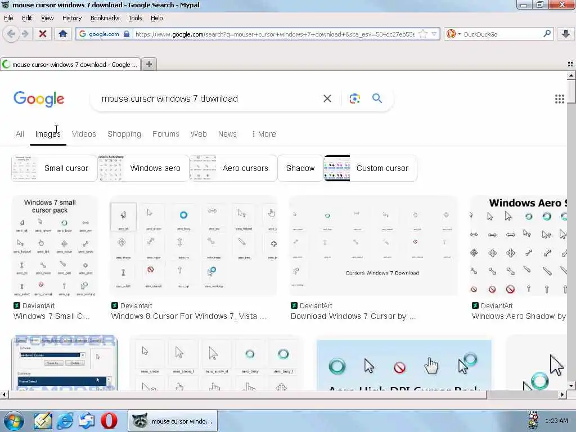The image size is (576, 432).
Task: Switch to the Web results tab
Action: click(199, 134)
